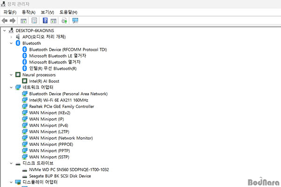Click the scan for hardware changes monitor icon
This screenshot has height=187, width=281.
click(75, 21)
